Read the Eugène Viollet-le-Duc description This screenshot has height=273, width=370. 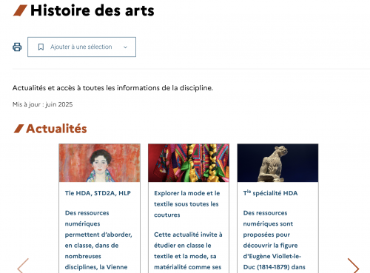point(274,240)
